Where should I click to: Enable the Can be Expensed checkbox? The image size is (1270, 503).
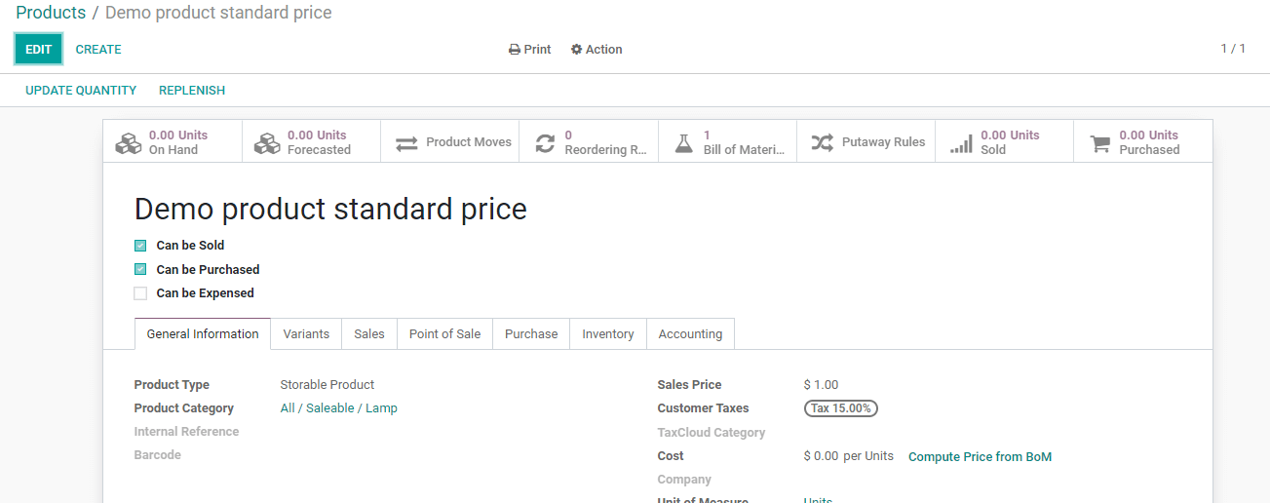click(x=140, y=293)
